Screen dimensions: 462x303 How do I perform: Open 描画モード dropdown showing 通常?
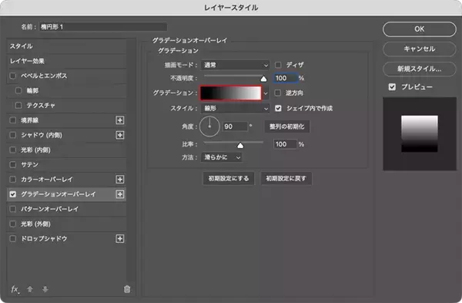tap(235, 65)
